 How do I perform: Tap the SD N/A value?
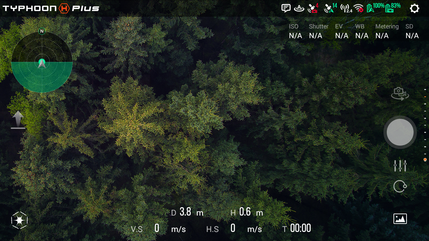tap(412, 36)
